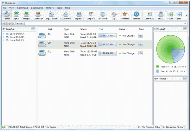Click the D:\ tools icon
Screen dimensions: 191x131
point(141,45)
